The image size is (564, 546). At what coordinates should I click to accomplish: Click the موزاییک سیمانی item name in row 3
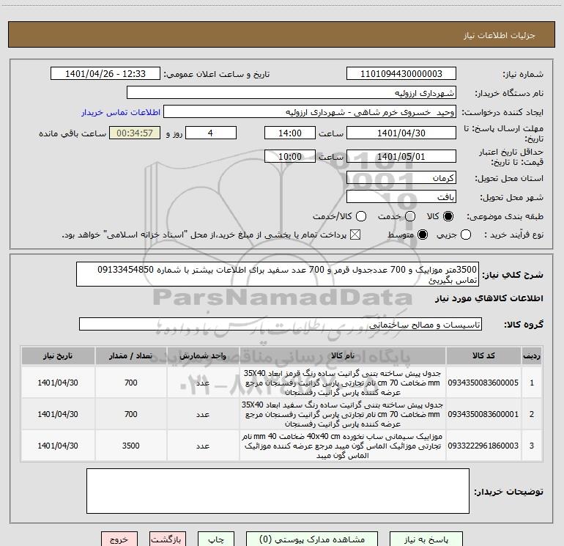coord(343,446)
